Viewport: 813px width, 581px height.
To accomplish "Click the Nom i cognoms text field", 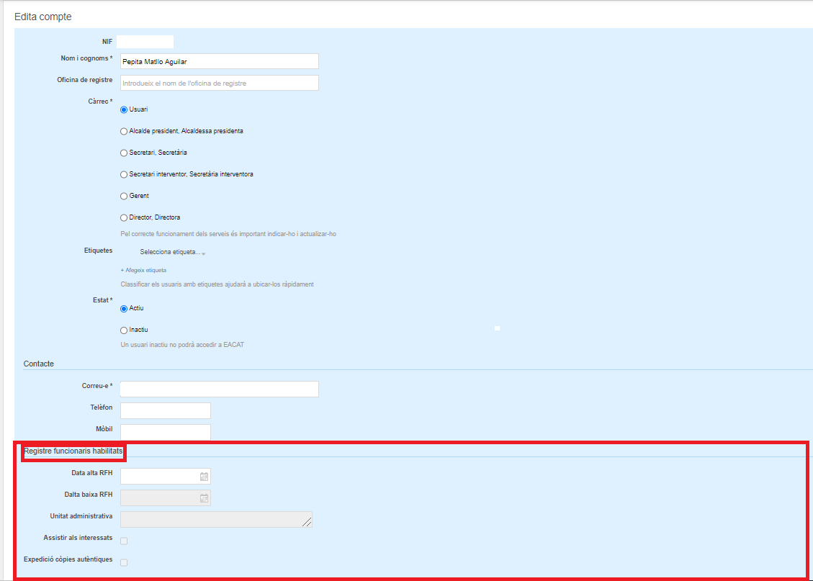I will pyautogui.click(x=219, y=62).
